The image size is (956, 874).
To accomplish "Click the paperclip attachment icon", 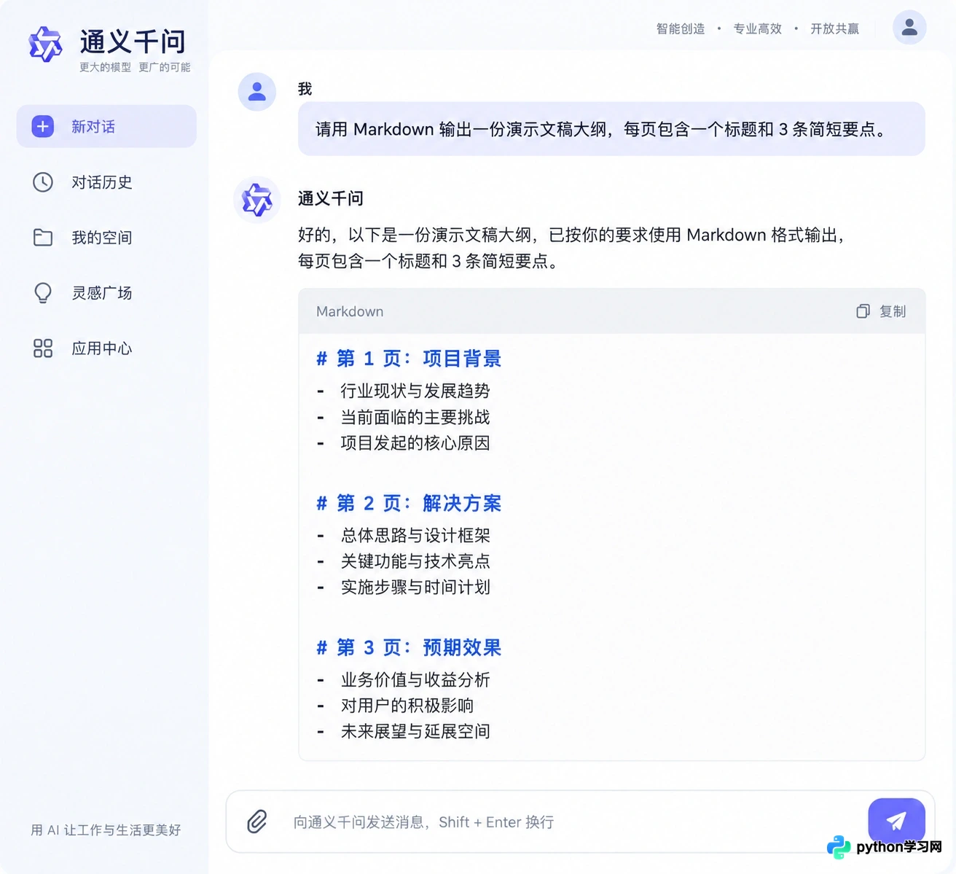I will click(x=257, y=822).
